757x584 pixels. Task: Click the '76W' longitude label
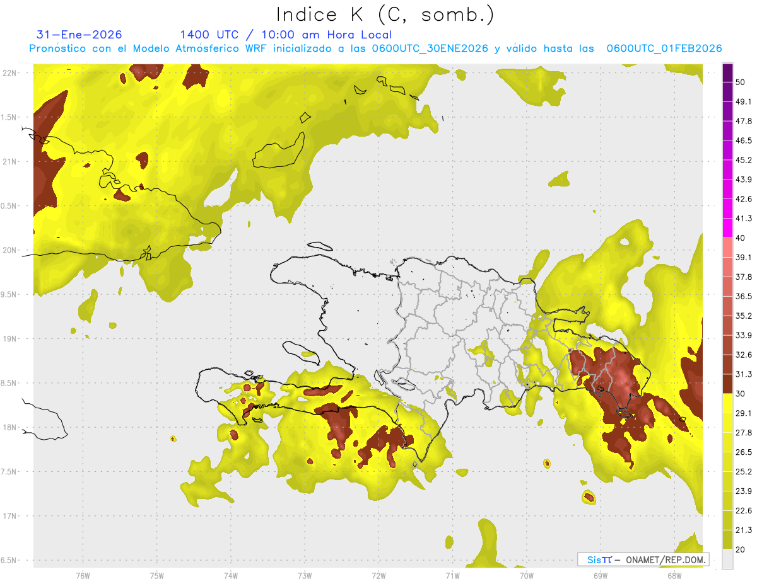[83, 576]
